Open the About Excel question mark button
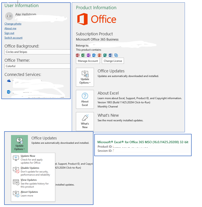Viewport: 202px width, 207px height. pos(85,99)
